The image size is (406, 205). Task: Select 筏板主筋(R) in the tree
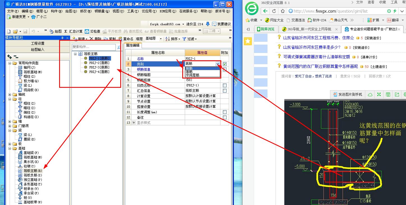pos(30,171)
